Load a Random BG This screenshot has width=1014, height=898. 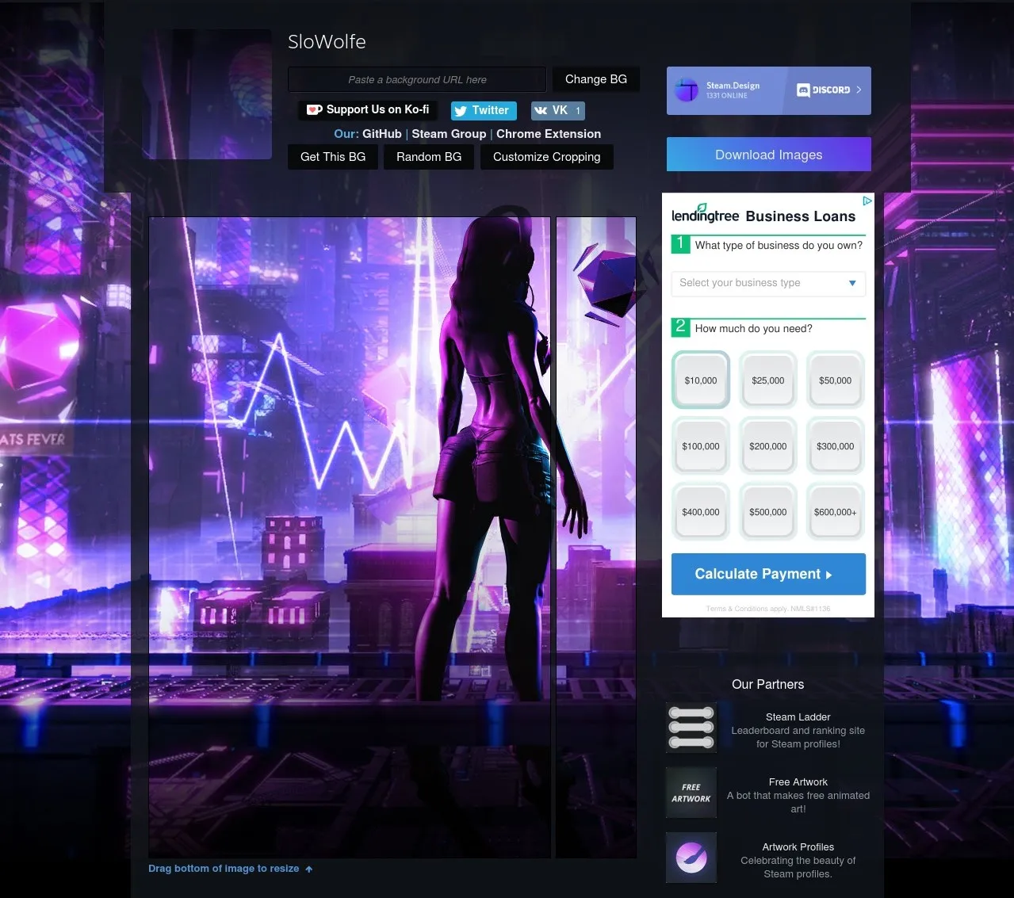pos(429,157)
